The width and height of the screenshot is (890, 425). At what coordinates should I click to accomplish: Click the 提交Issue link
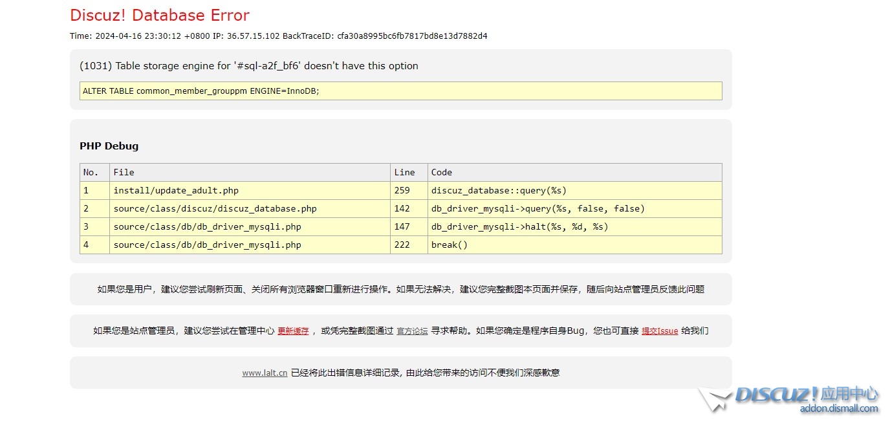click(x=659, y=331)
